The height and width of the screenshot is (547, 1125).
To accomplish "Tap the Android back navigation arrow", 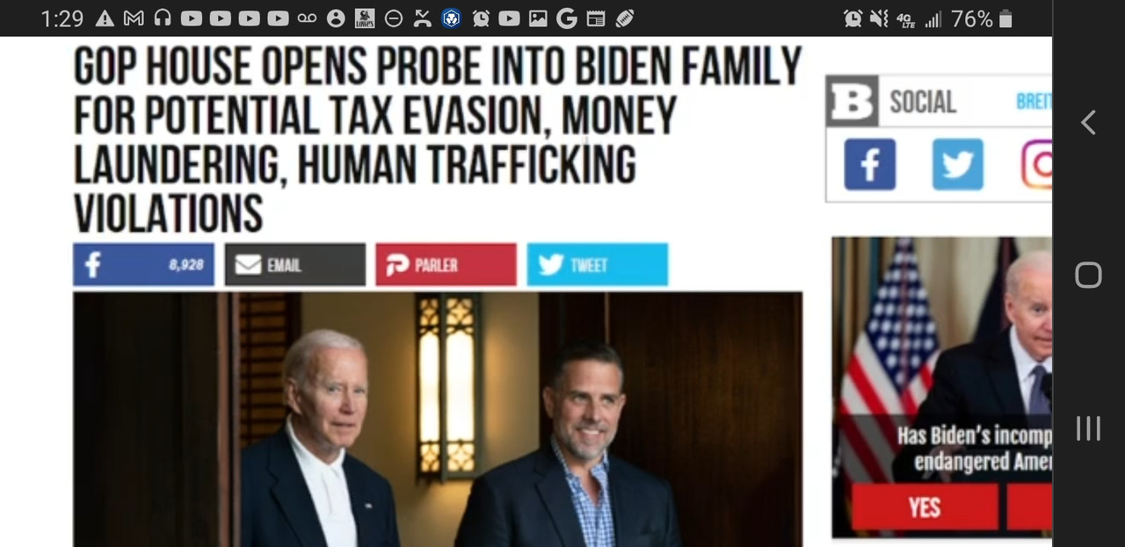I will coord(1088,122).
